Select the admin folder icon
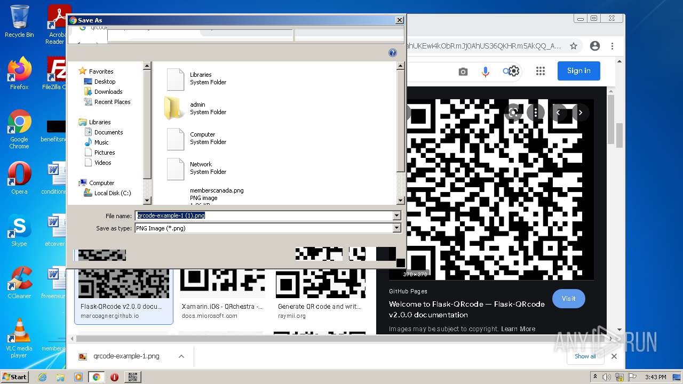 (174, 108)
